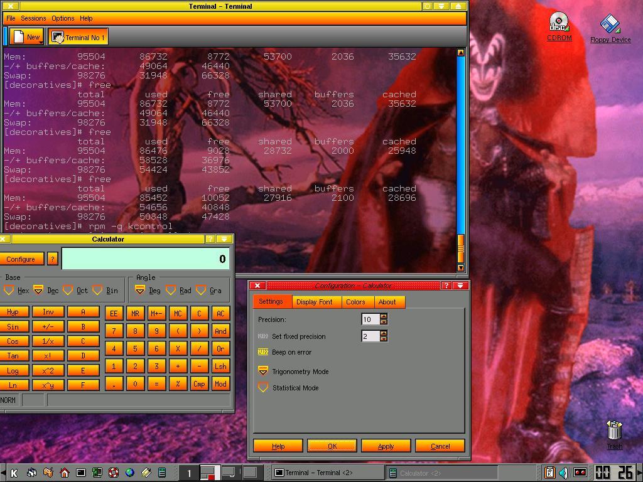Open the Help menu in Terminal
The height and width of the screenshot is (482, 643).
pyautogui.click(x=86, y=18)
